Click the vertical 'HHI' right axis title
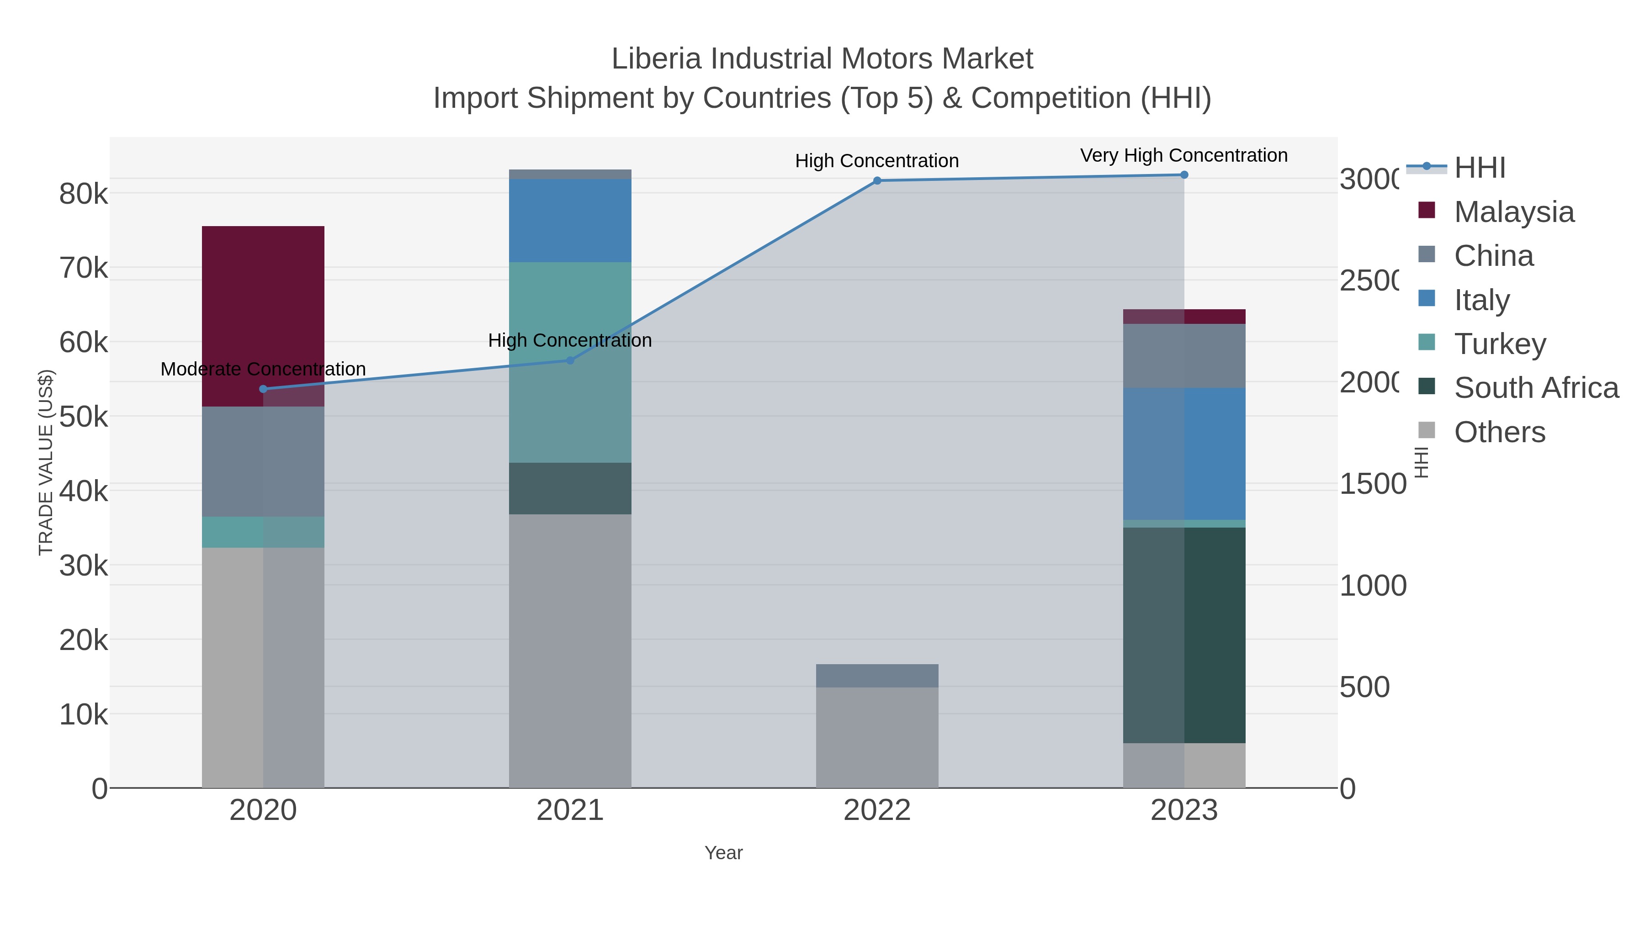The image size is (1645, 925). (1422, 462)
